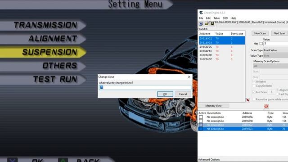Toggle the CopyOnWrite checkbox
This screenshot has width=288, height=162.
click(254, 86)
